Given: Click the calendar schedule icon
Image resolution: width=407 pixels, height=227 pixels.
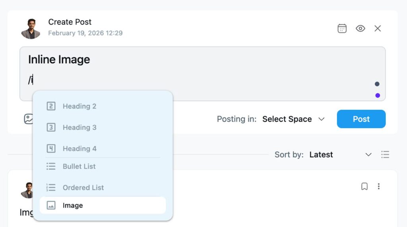Looking at the screenshot, I should pos(342,29).
